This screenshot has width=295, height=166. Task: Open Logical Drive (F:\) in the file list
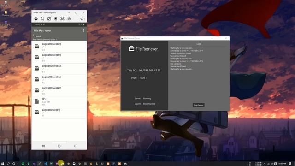pos(59,80)
